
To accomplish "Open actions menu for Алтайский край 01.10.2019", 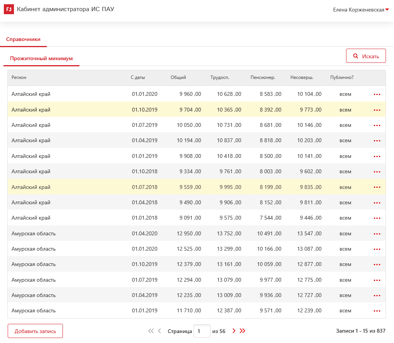I will coord(377,110).
